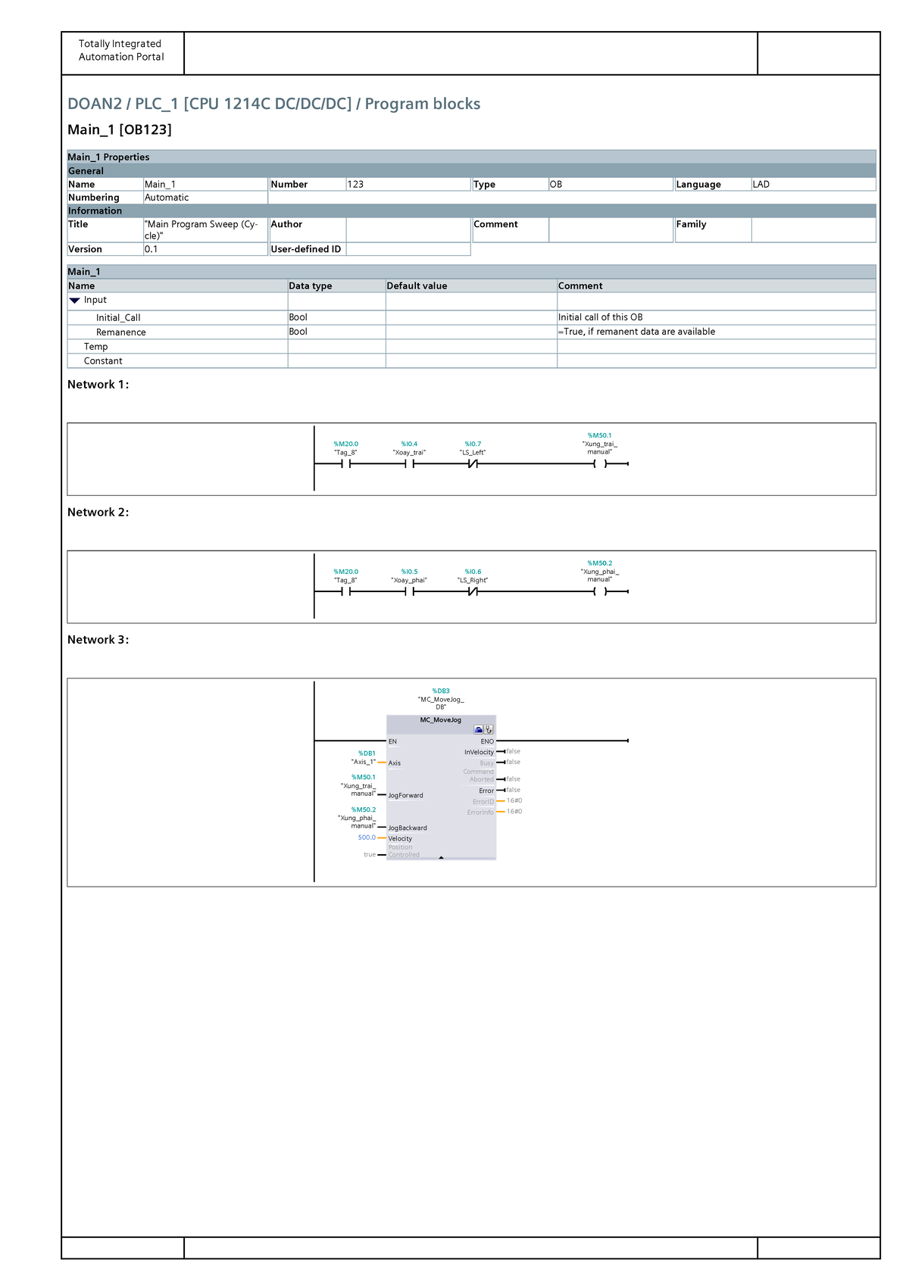
Task: Collapse the Input section triangle
Action: click(74, 301)
